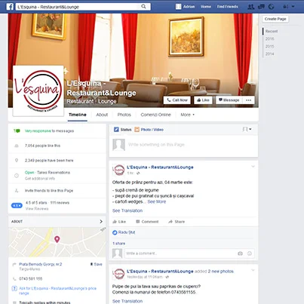Like the first post
The width and height of the screenshot is (304, 304).
click(119, 222)
